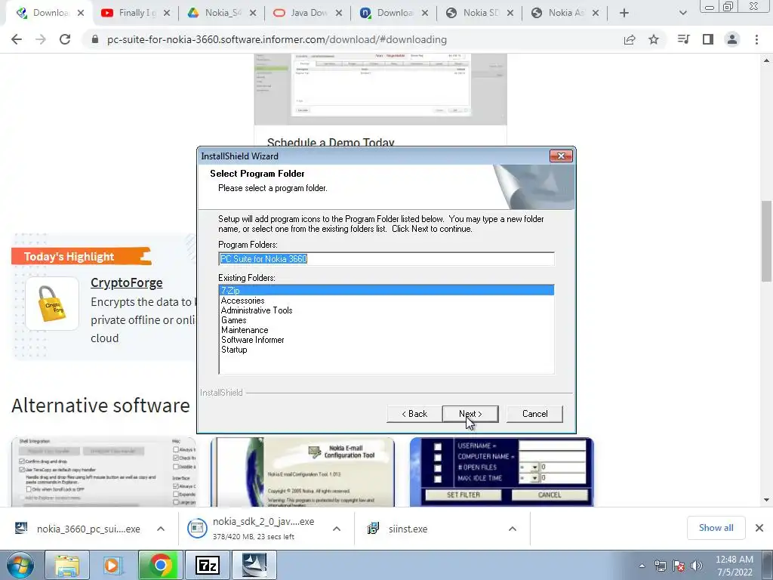773x580 pixels.
Task: Close the Java Dow tab
Action: (x=339, y=14)
